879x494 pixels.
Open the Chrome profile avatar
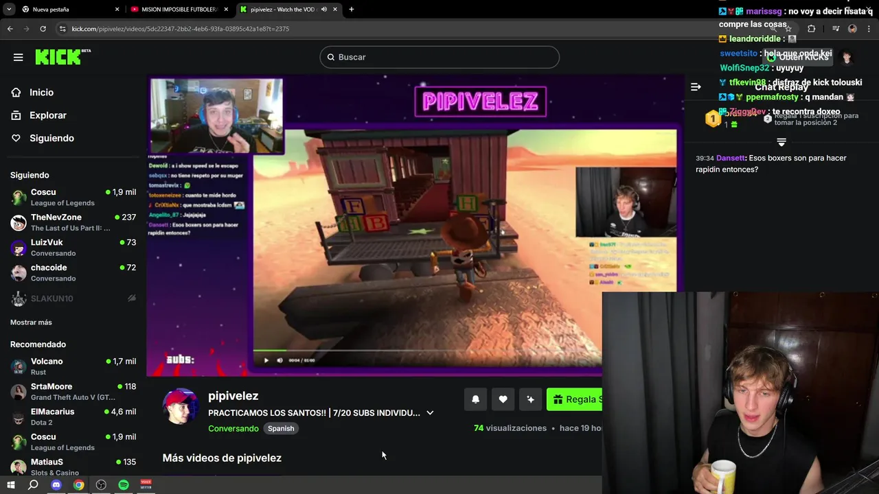point(852,29)
